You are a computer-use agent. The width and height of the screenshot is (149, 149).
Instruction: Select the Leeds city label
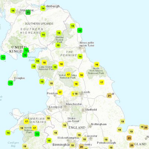pyautogui.click(x=86, y=92)
